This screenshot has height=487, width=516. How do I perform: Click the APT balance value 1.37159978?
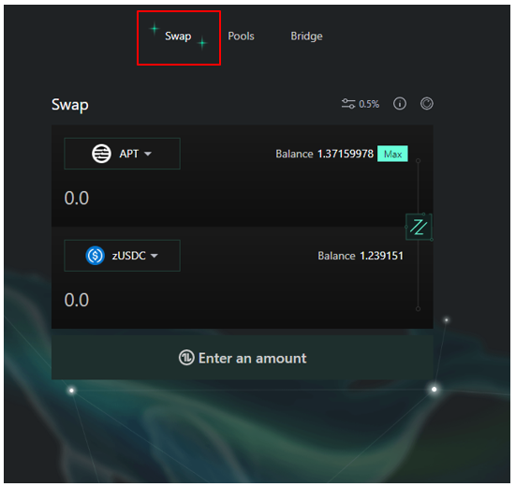pos(346,154)
